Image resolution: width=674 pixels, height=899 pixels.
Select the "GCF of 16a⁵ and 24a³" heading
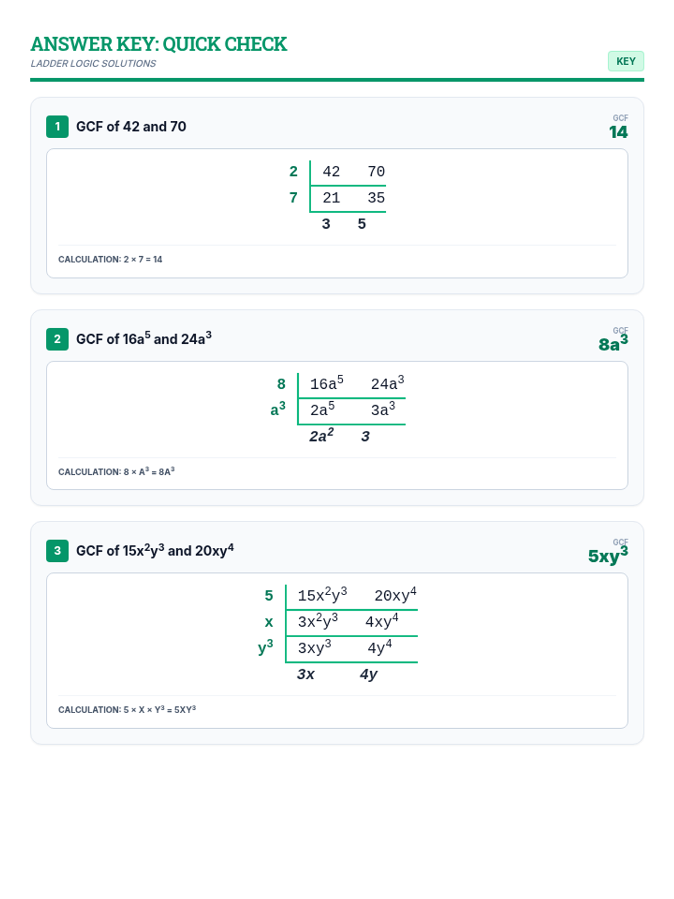click(x=144, y=339)
